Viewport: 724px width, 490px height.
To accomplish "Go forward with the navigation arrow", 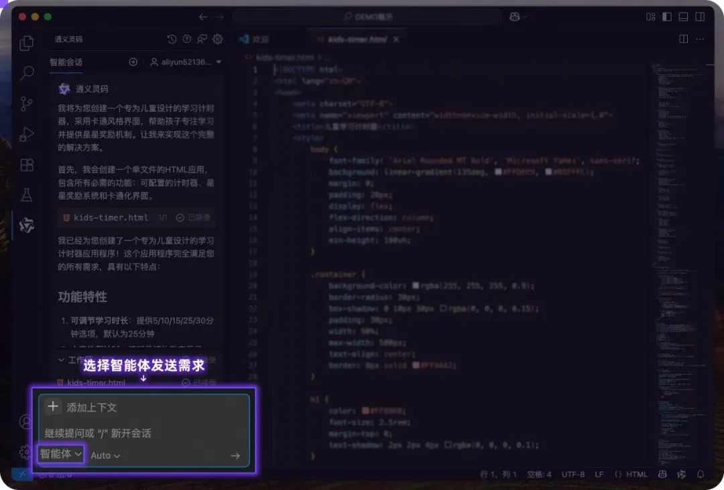I will [220, 17].
